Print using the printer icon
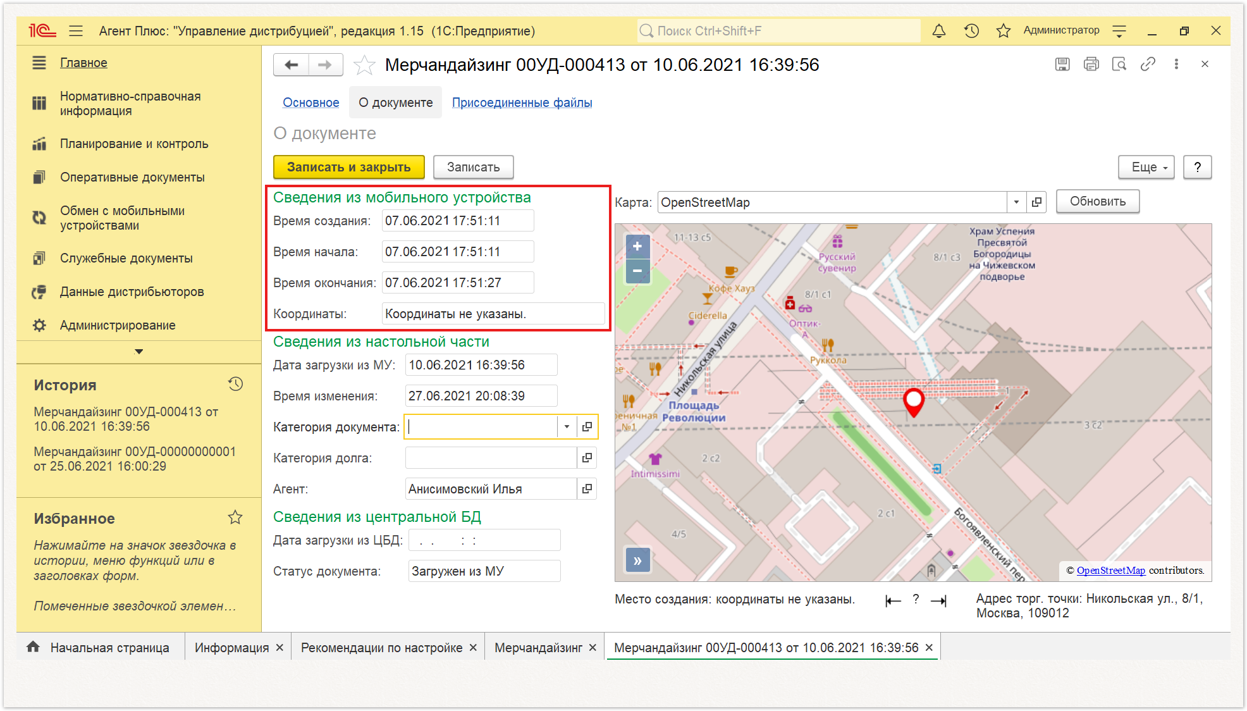Screen dimensions: 1247x711 click(1091, 64)
